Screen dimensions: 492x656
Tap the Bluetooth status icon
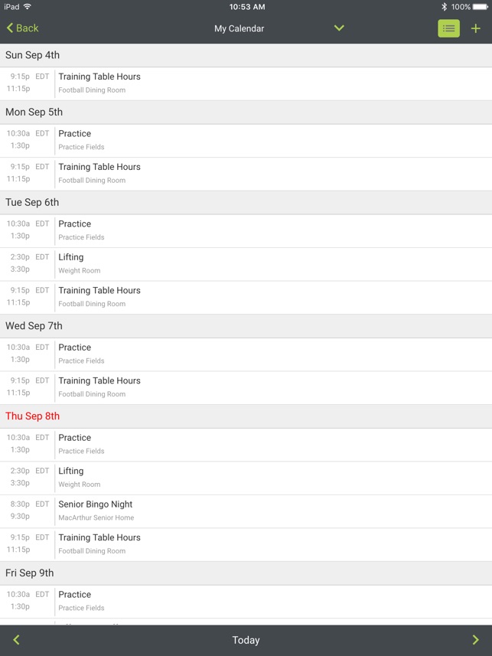pyautogui.click(x=444, y=7)
